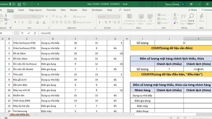Open the Name Box dropdown arrow
The image size is (212, 119).
coord(12,33)
